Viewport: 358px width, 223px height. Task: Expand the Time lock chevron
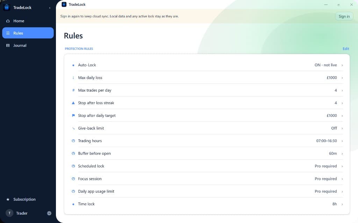[x=342, y=204]
